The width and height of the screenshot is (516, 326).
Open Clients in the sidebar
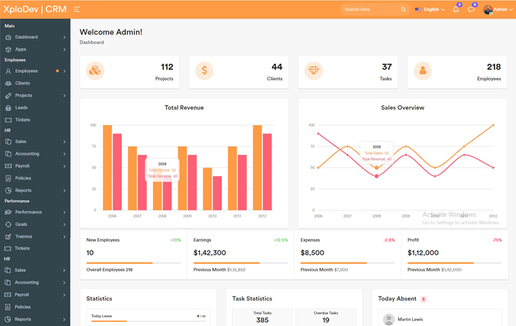(x=23, y=83)
